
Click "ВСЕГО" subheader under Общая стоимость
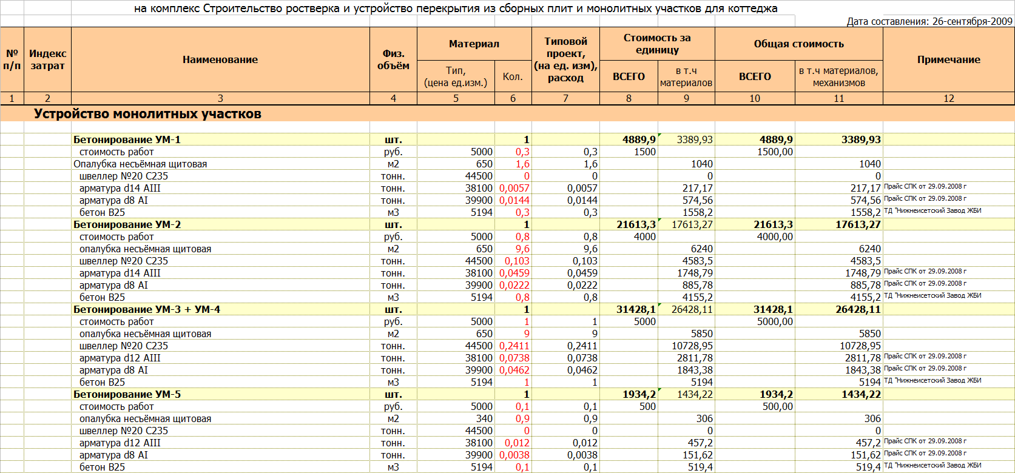pyautogui.click(x=755, y=76)
